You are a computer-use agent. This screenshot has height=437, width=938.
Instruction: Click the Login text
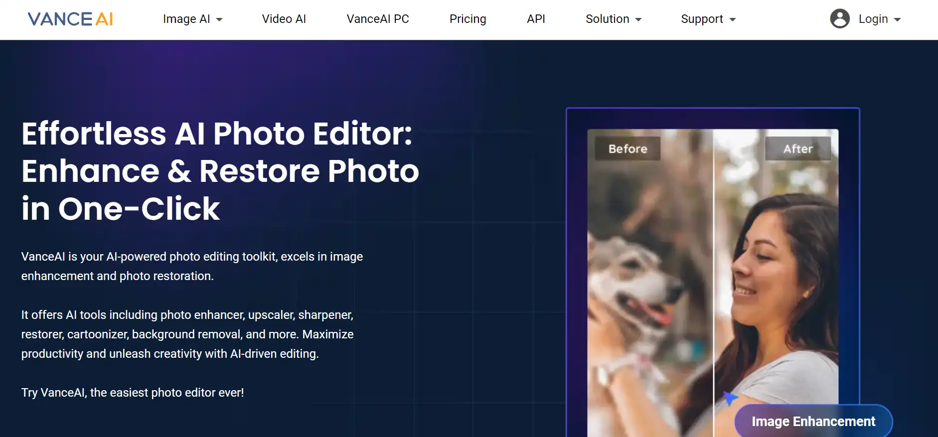(x=873, y=19)
